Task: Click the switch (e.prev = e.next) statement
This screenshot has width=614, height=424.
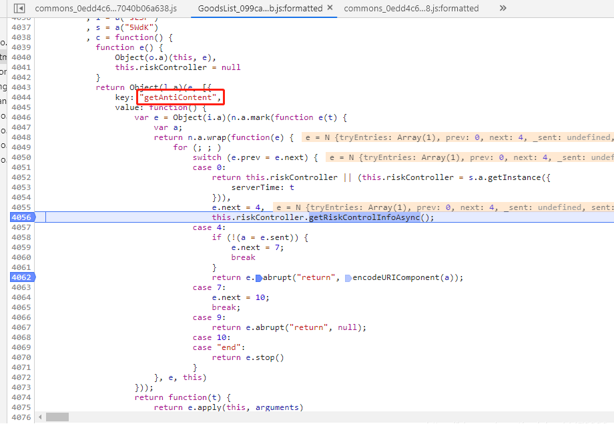Action: pos(255,157)
